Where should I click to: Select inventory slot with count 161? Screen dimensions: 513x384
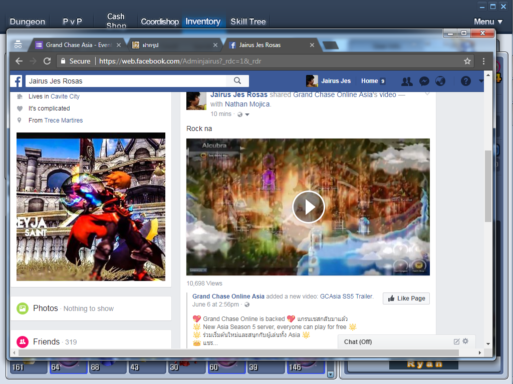[28, 366]
